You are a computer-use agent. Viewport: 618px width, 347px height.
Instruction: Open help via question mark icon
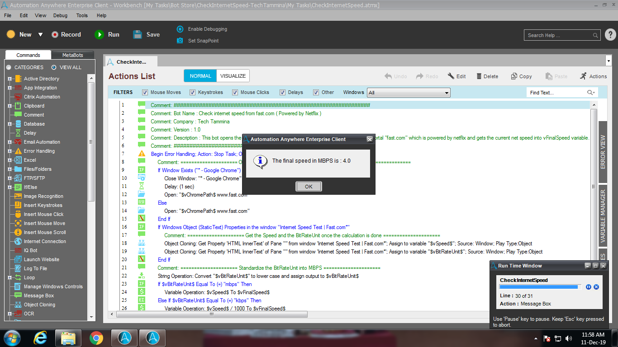(610, 35)
